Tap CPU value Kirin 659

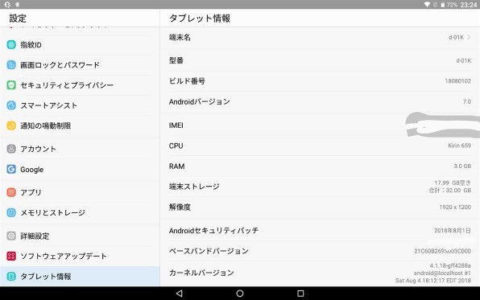(459, 146)
